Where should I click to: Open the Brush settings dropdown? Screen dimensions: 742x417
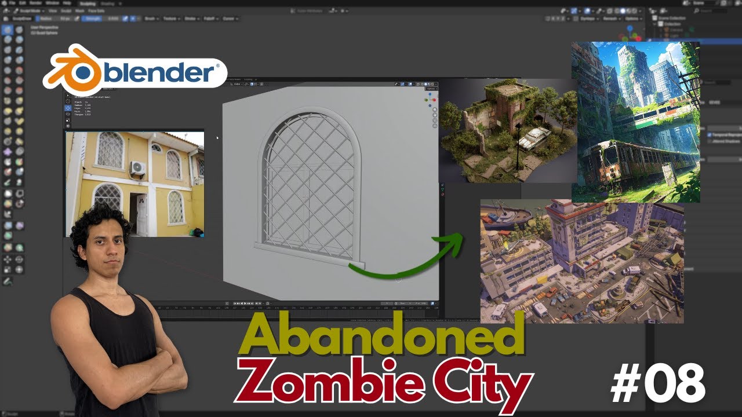pyautogui.click(x=151, y=19)
